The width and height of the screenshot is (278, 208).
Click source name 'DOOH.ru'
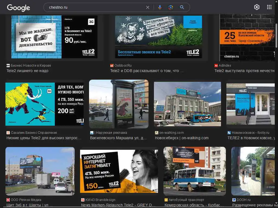244,200
